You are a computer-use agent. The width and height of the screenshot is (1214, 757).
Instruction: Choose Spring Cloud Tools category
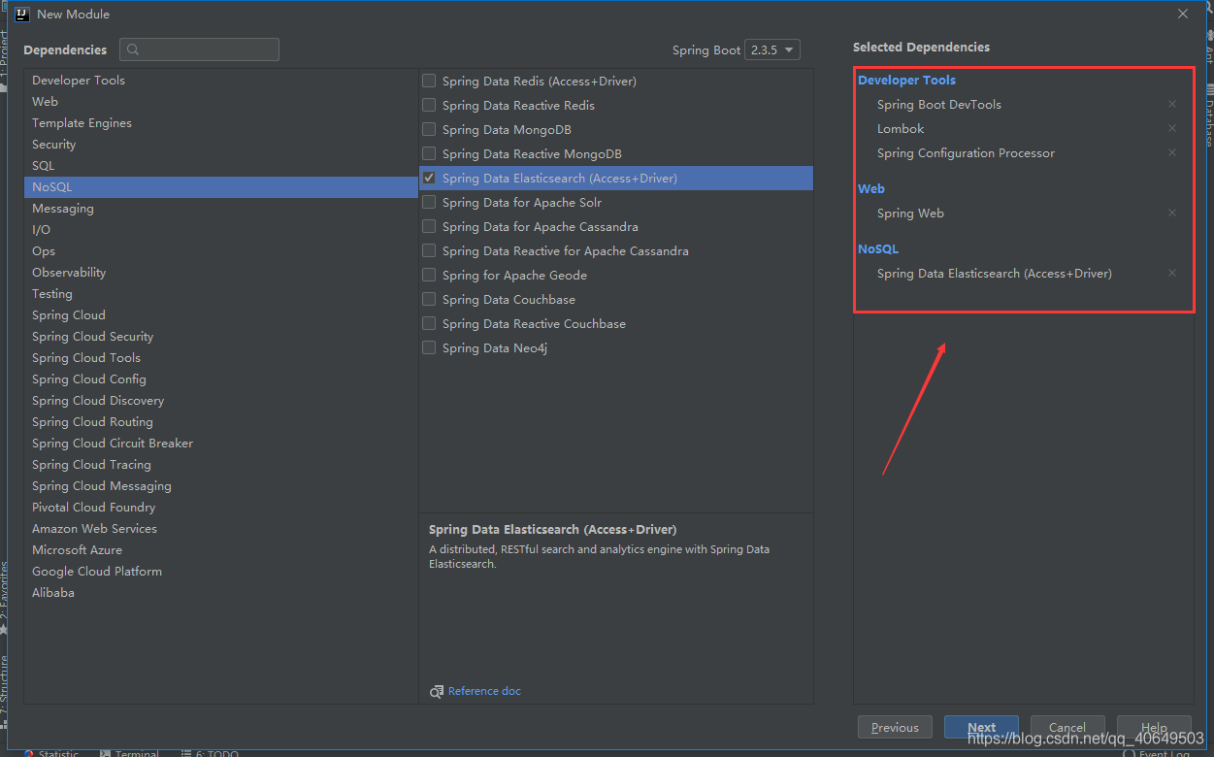click(x=221, y=357)
